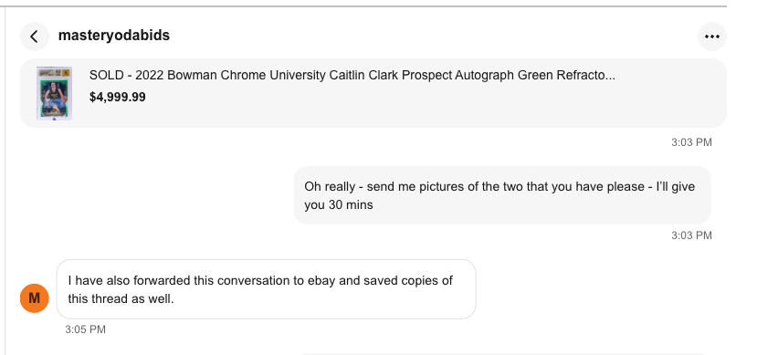Click the $4,999.99 price
This screenshot has height=355, width=757.
tap(117, 97)
